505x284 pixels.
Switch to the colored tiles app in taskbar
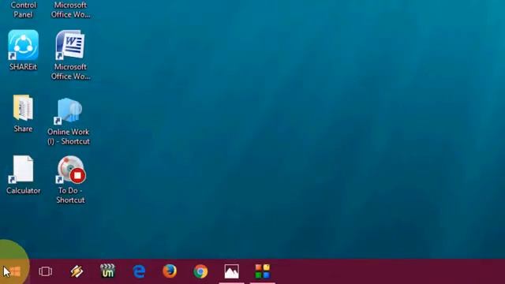coord(263,271)
